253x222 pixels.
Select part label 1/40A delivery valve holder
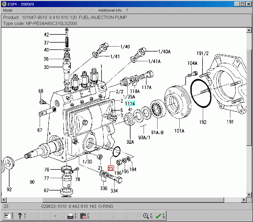click(164, 51)
